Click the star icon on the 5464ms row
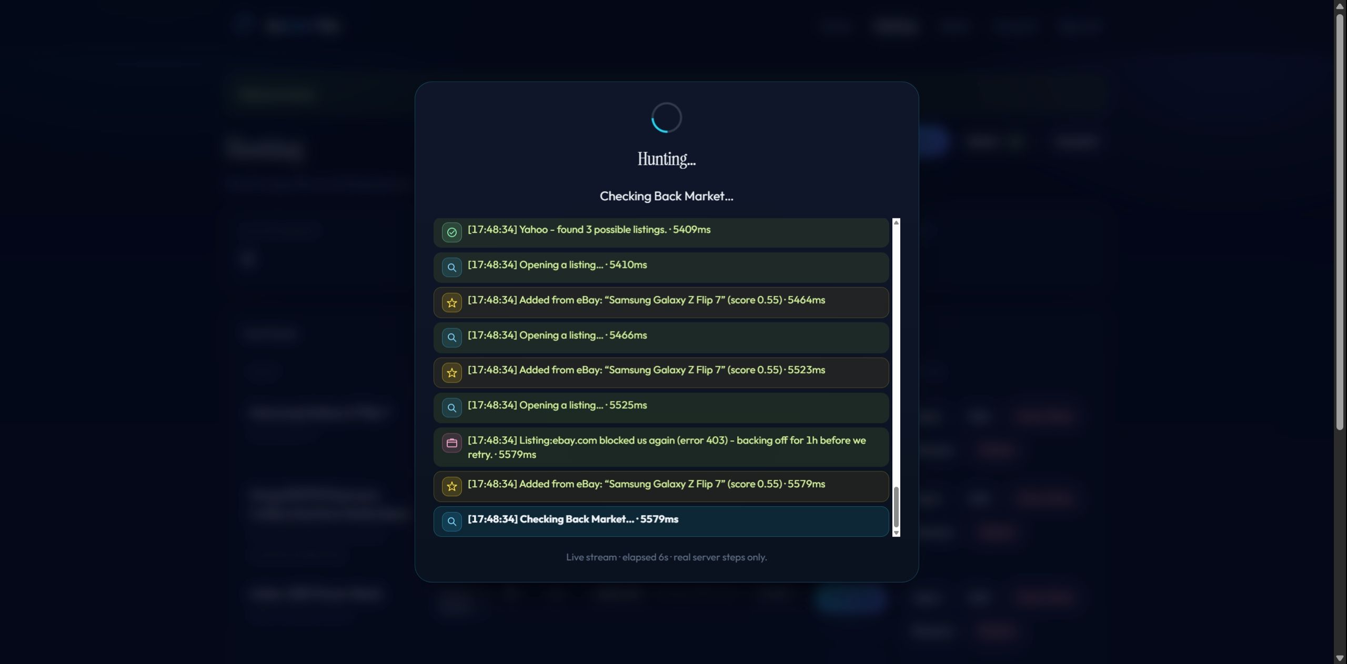Screen dimensions: 1347x664 pos(451,303)
